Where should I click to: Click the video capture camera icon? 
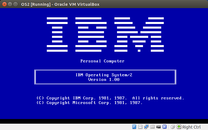[x=158, y=127]
